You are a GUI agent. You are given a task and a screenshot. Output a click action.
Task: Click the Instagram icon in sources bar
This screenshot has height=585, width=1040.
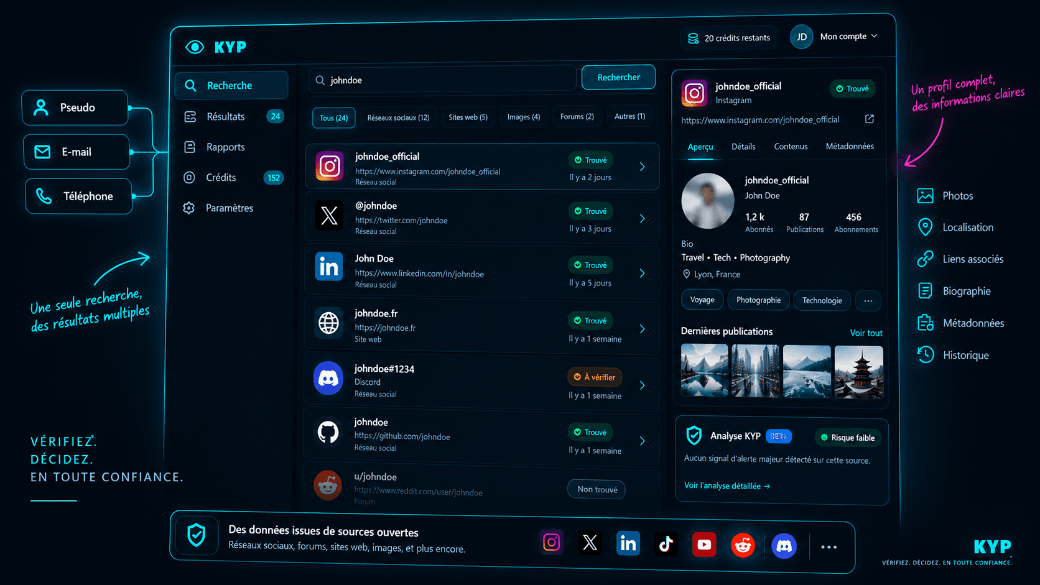pos(551,542)
